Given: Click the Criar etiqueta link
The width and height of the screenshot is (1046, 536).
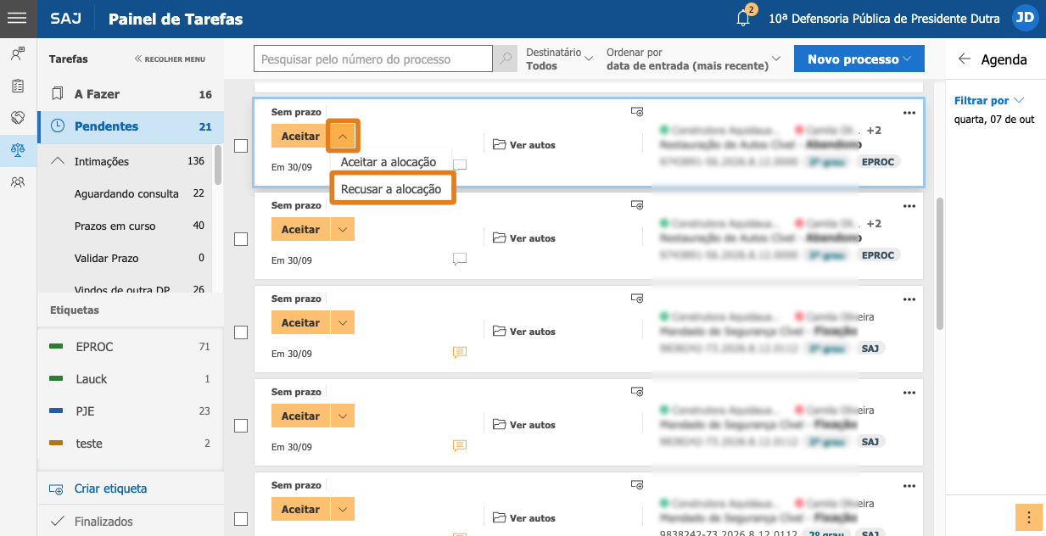Looking at the screenshot, I should (x=110, y=489).
